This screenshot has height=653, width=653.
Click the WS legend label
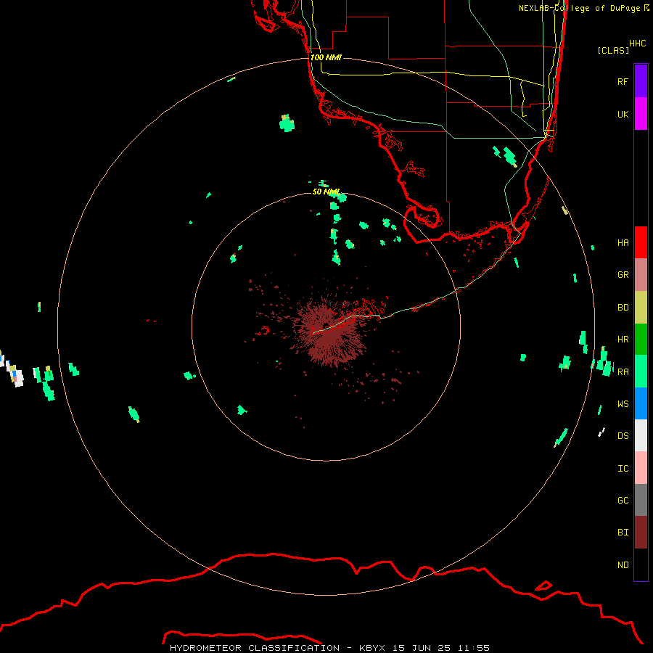623,404
